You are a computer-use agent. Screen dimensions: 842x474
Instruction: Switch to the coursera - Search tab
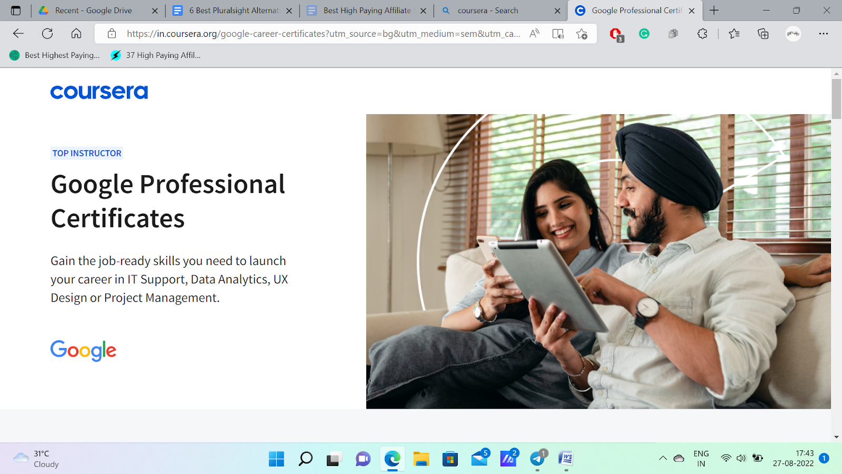coord(488,11)
